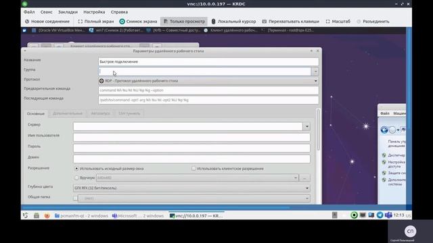Click the remote panel Терминал task
433x243 pixels.
(287, 30)
